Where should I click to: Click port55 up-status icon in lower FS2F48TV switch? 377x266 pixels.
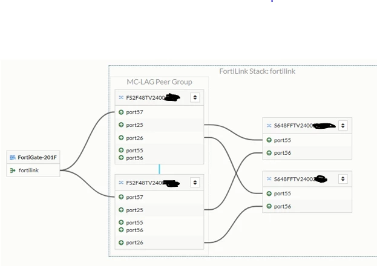point(121,222)
